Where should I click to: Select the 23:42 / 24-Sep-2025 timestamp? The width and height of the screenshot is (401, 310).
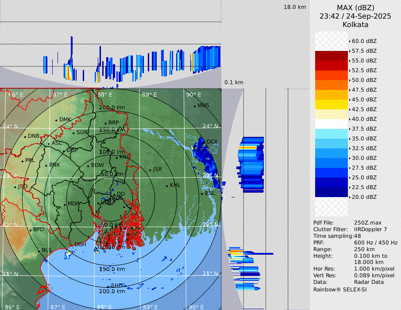(355, 16)
